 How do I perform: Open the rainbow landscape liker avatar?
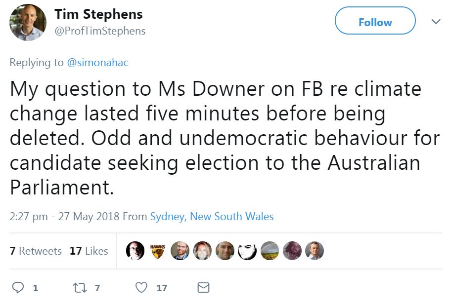270,251
